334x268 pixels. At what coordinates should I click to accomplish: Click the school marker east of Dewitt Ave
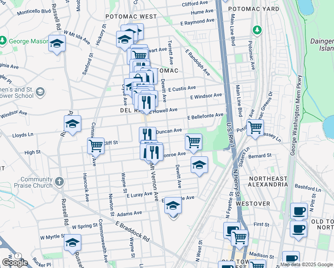[199, 165]
